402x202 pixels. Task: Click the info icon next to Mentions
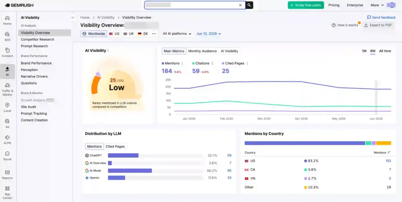(182, 63)
